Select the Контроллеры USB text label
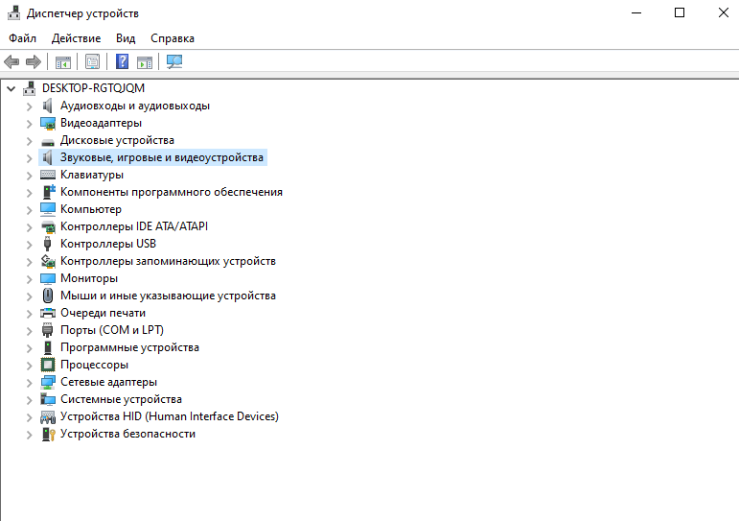Image resolution: width=739 pixels, height=521 pixels. 108,244
